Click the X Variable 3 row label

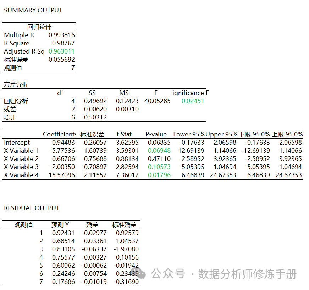click(21, 167)
